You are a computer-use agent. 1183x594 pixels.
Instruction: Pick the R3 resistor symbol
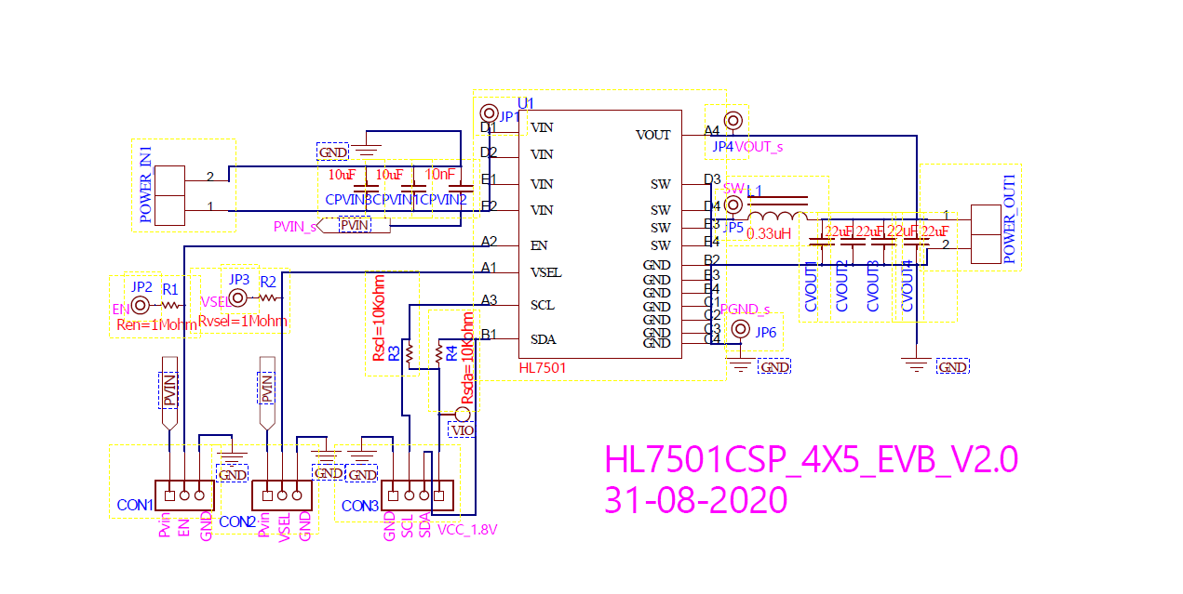[408, 353]
